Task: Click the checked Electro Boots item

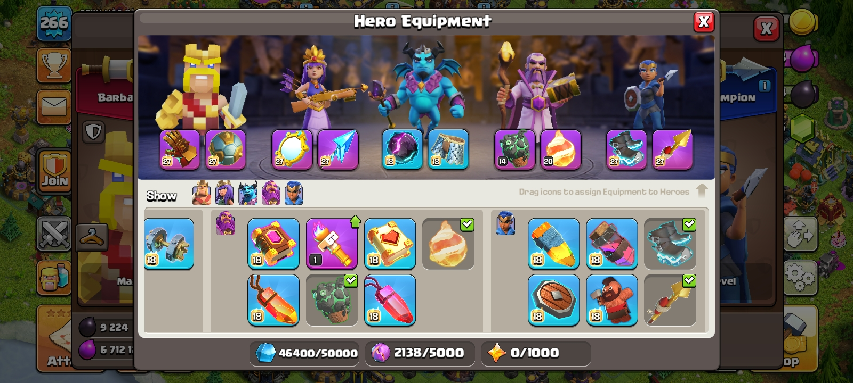Action: point(670,244)
